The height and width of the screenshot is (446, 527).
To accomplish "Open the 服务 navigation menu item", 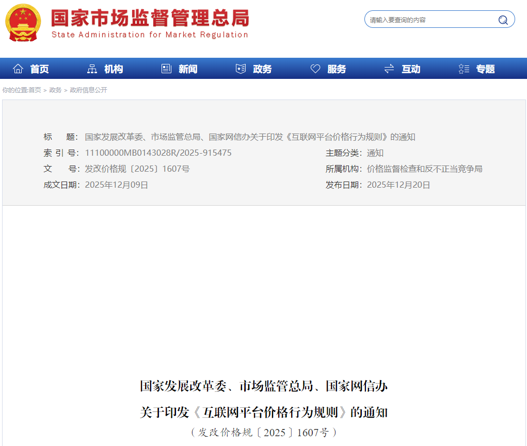I will (x=337, y=69).
